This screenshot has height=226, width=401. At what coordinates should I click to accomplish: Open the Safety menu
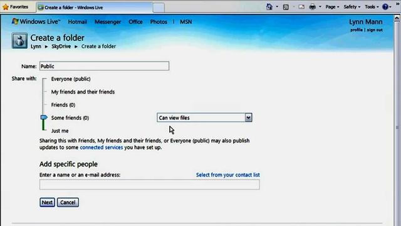(352, 7)
